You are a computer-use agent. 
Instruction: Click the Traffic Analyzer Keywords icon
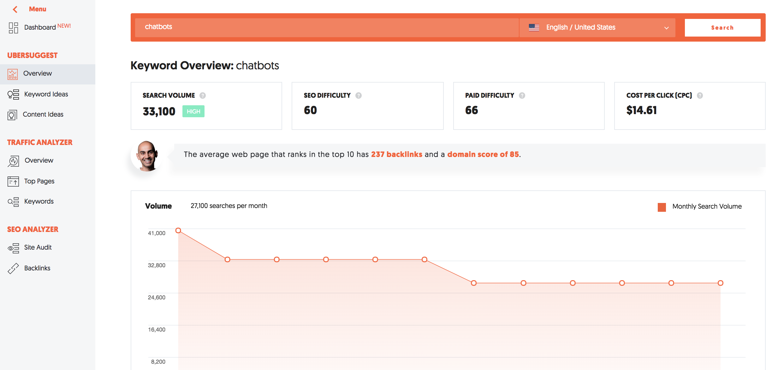pyautogui.click(x=13, y=202)
